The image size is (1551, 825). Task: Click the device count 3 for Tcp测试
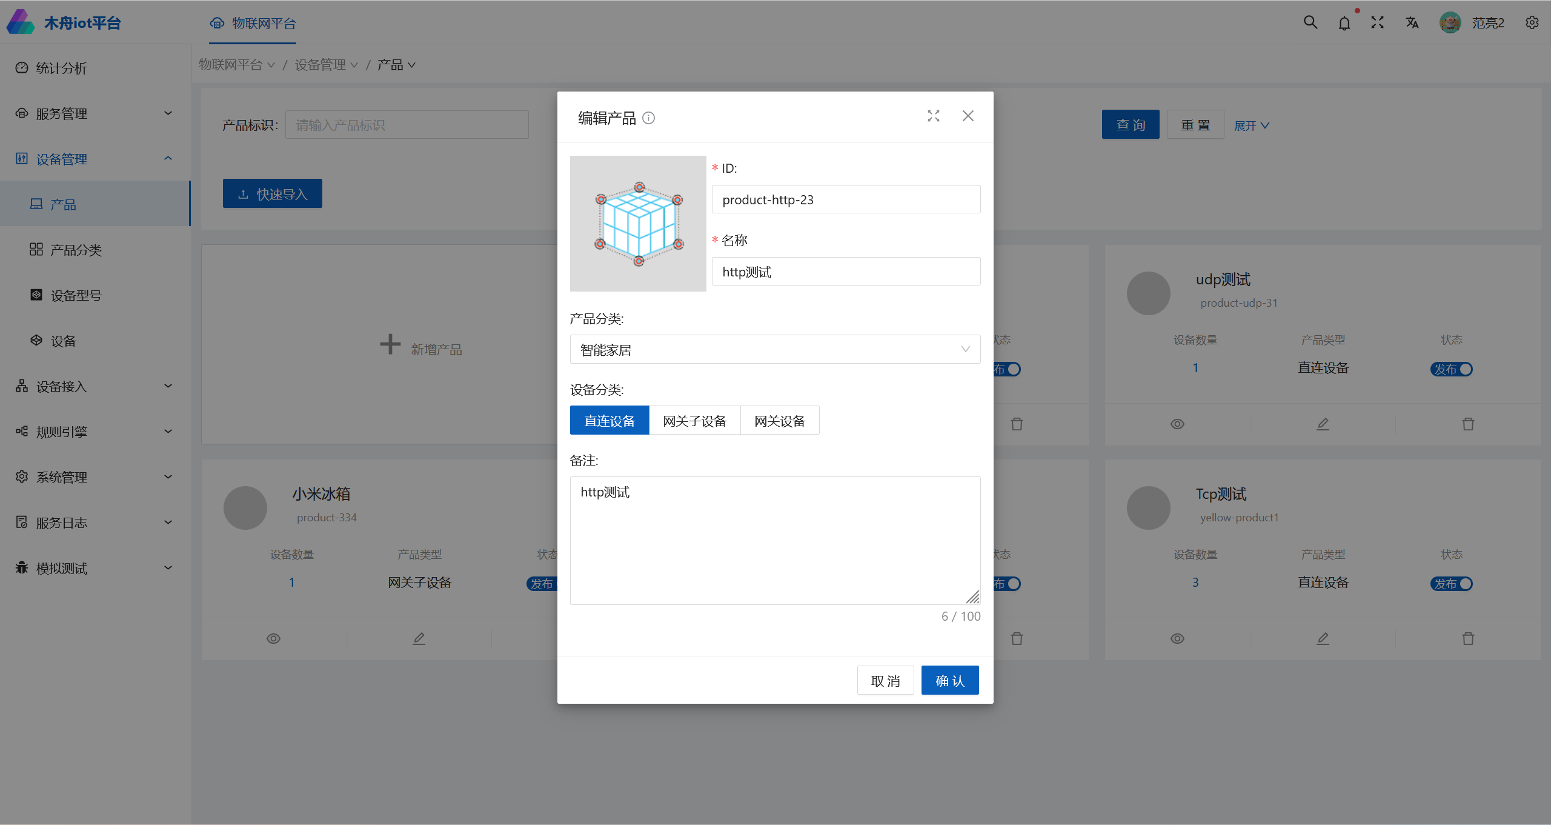pos(1195,583)
